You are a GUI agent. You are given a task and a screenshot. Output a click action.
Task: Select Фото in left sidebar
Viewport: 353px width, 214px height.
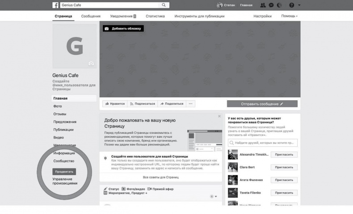pyautogui.click(x=58, y=106)
